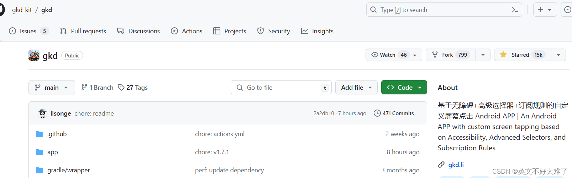
Task: Open the Pull requests tab
Action: (83, 31)
